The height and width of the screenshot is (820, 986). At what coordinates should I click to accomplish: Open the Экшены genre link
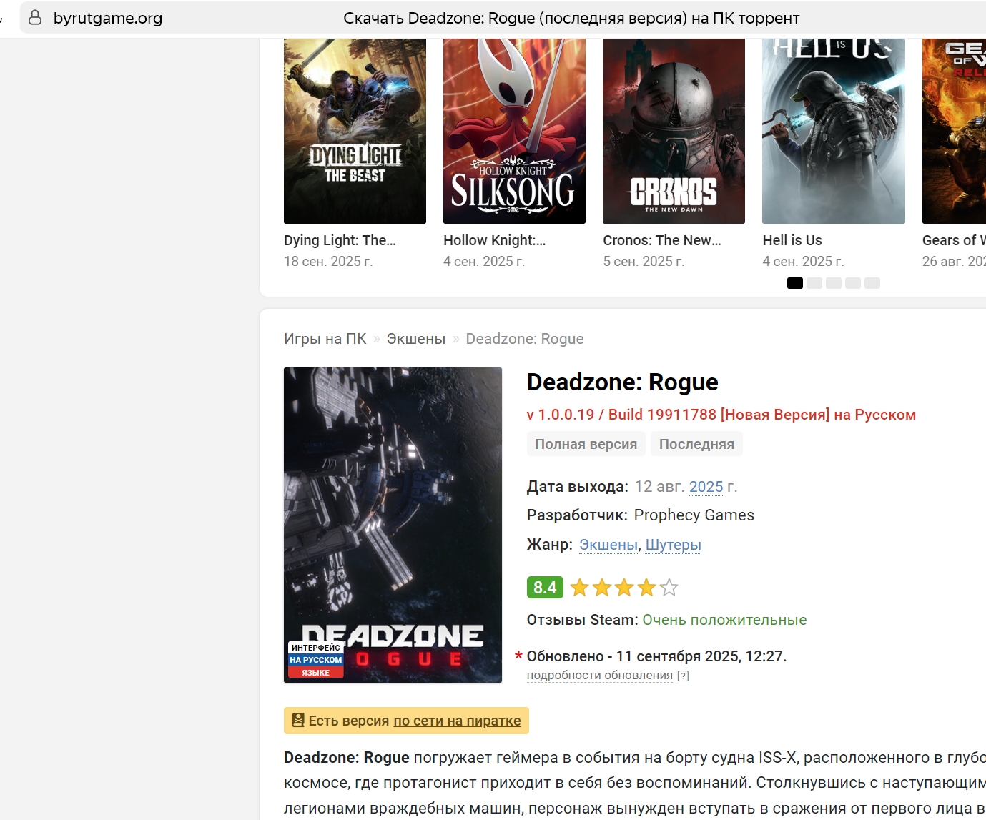point(608,545)
